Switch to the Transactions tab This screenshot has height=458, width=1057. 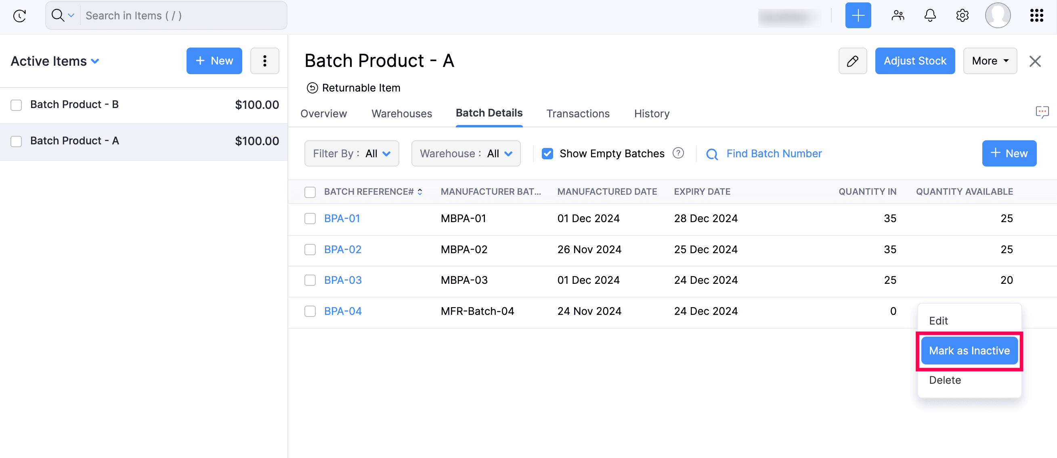pyautogui.click(x=577, y=113)
